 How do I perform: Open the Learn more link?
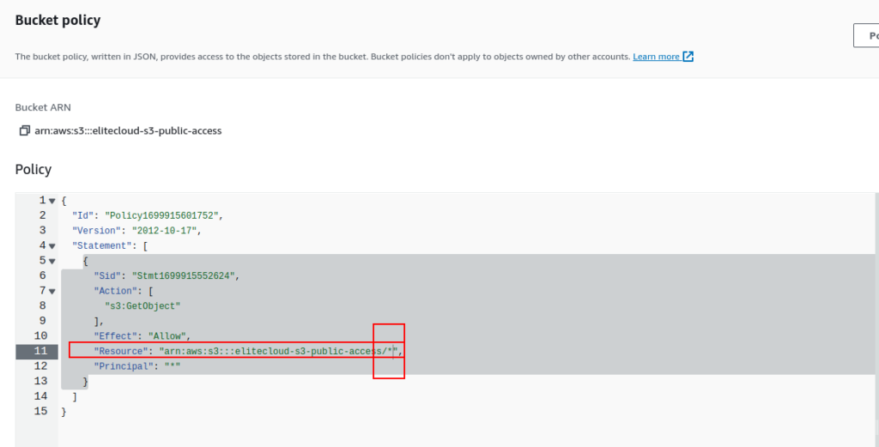click(656, 57)
